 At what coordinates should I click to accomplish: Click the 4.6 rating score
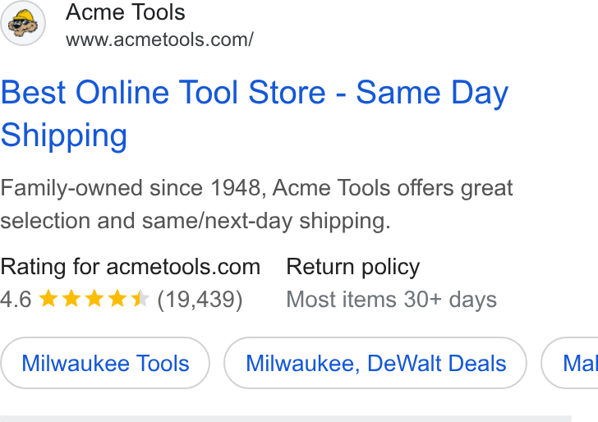(16, 299)
